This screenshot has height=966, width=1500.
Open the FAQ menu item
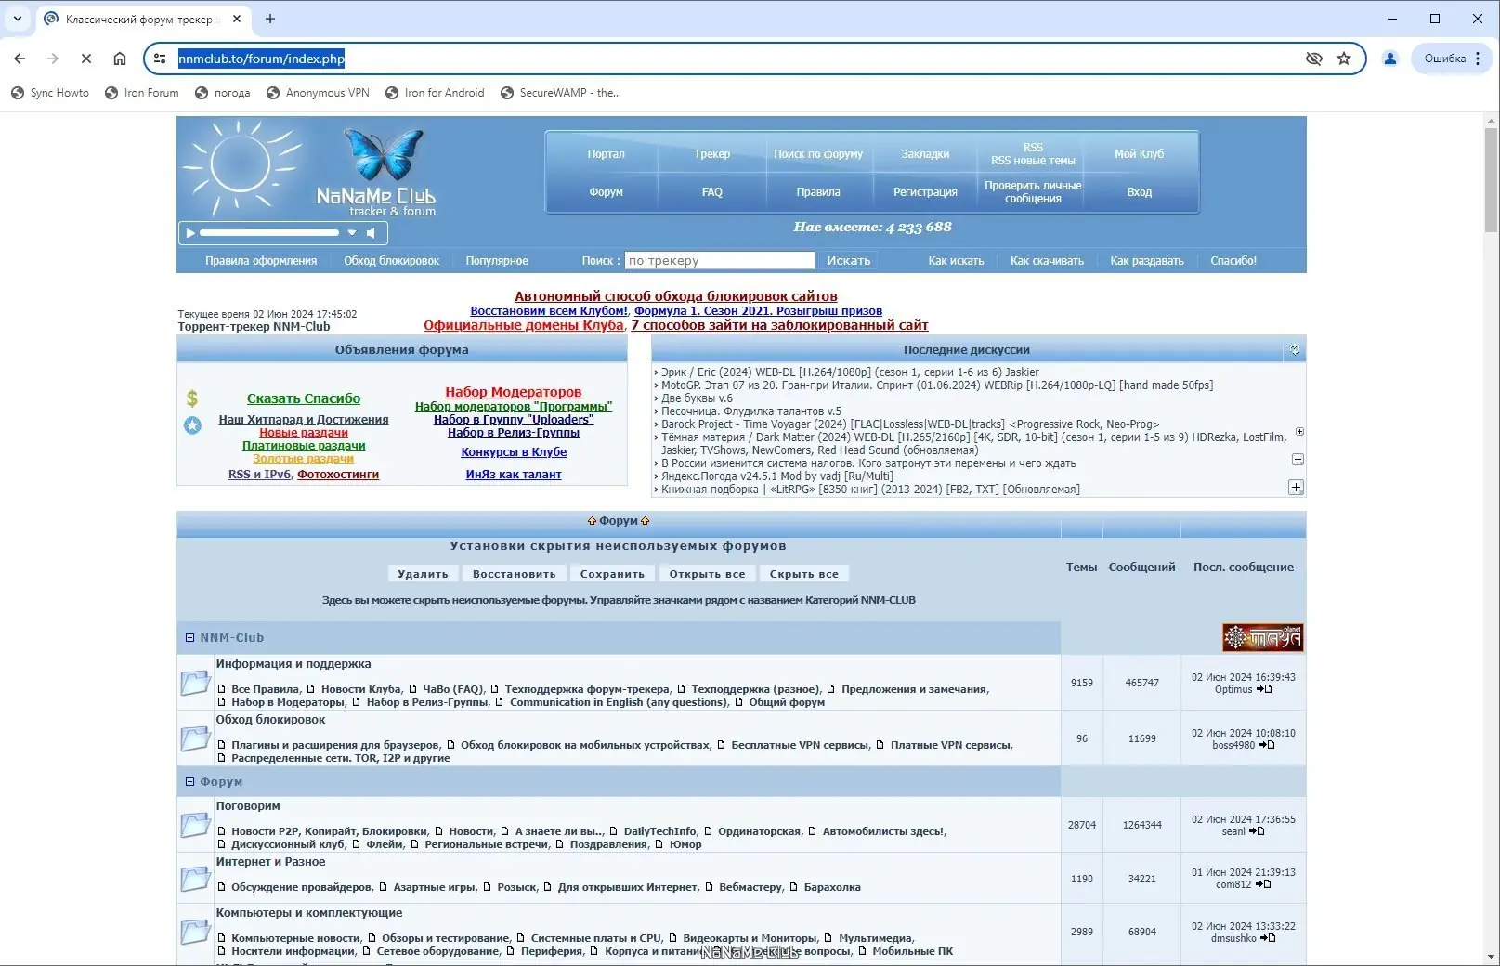(x=712, y=192)
